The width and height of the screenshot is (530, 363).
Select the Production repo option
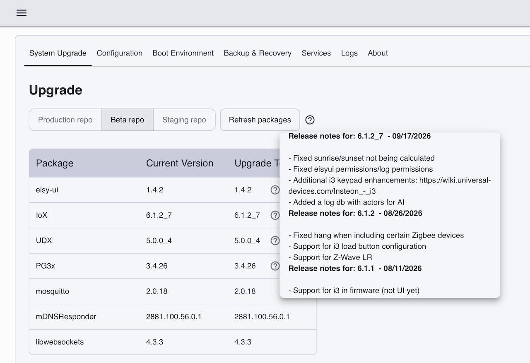pyautogui.click(x=65, y=120)
